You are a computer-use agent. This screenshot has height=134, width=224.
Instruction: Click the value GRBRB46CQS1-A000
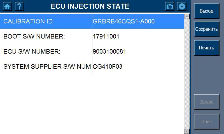pyautogui.click(x=124, y=21)
